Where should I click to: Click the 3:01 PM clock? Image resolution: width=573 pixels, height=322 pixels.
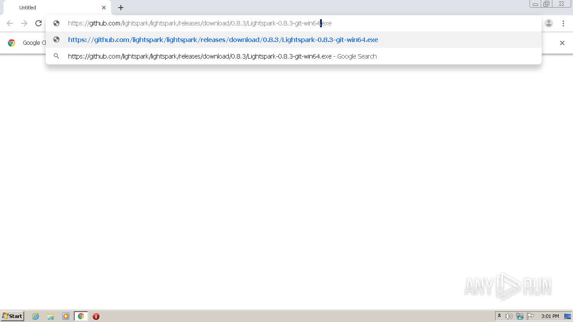[550, 316]
